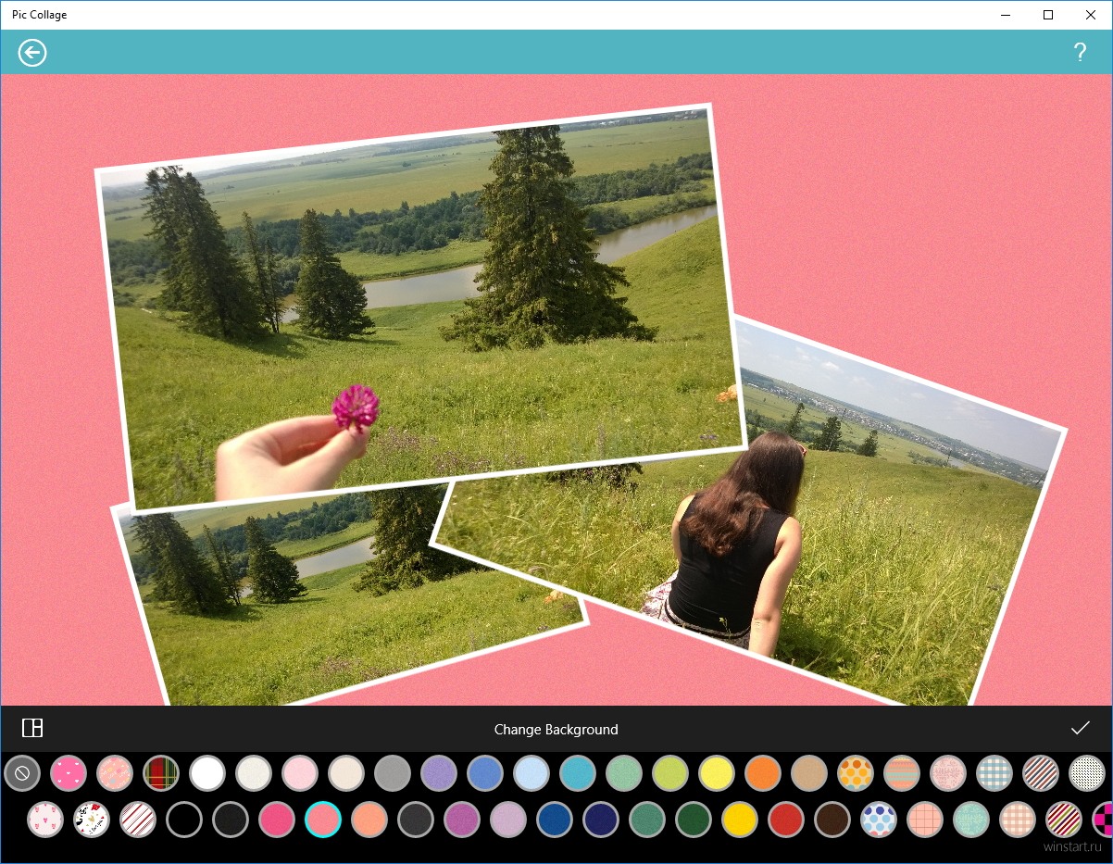
Task: Pick the blue polka dot pattern
Action: pyautogui.click(x=879, y=820)
